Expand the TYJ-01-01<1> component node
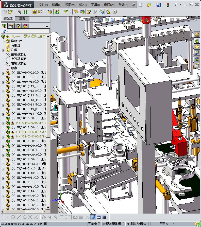This screenshot has height=227, width=201. 3,169
